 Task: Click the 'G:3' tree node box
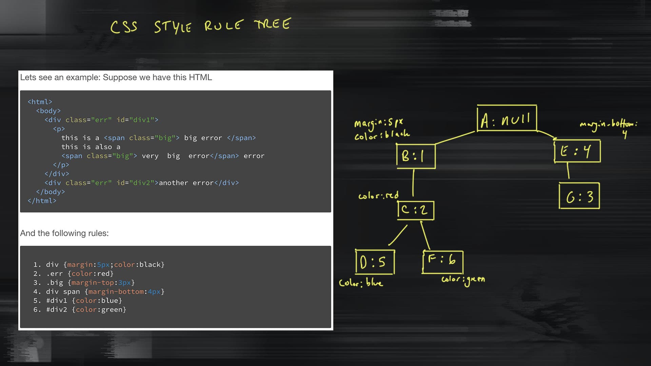[x=579, y=196]
